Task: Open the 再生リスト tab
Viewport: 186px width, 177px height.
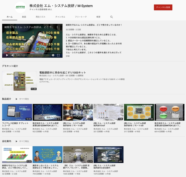Action: pos(40,17)
